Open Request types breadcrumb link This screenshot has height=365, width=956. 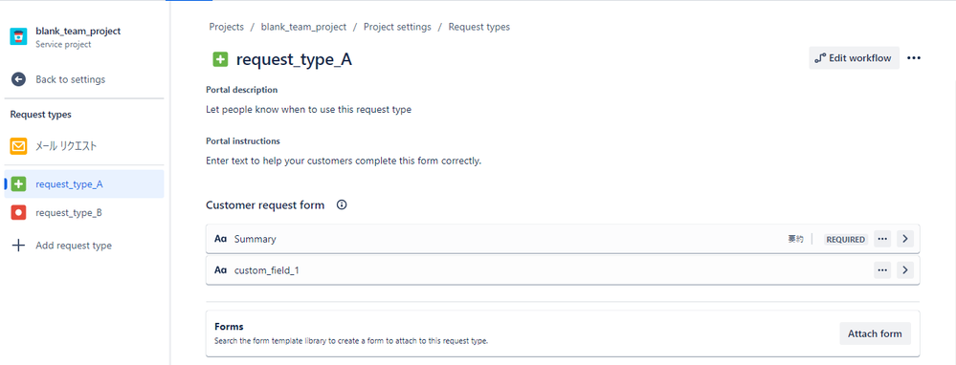coord(479,27)
